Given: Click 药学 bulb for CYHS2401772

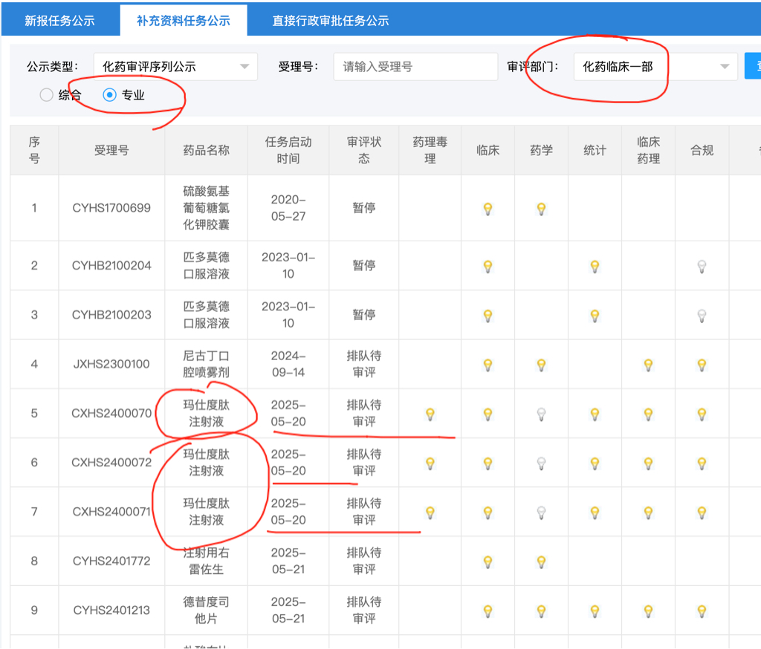Looking at the screenshot, I should (541, 561).
